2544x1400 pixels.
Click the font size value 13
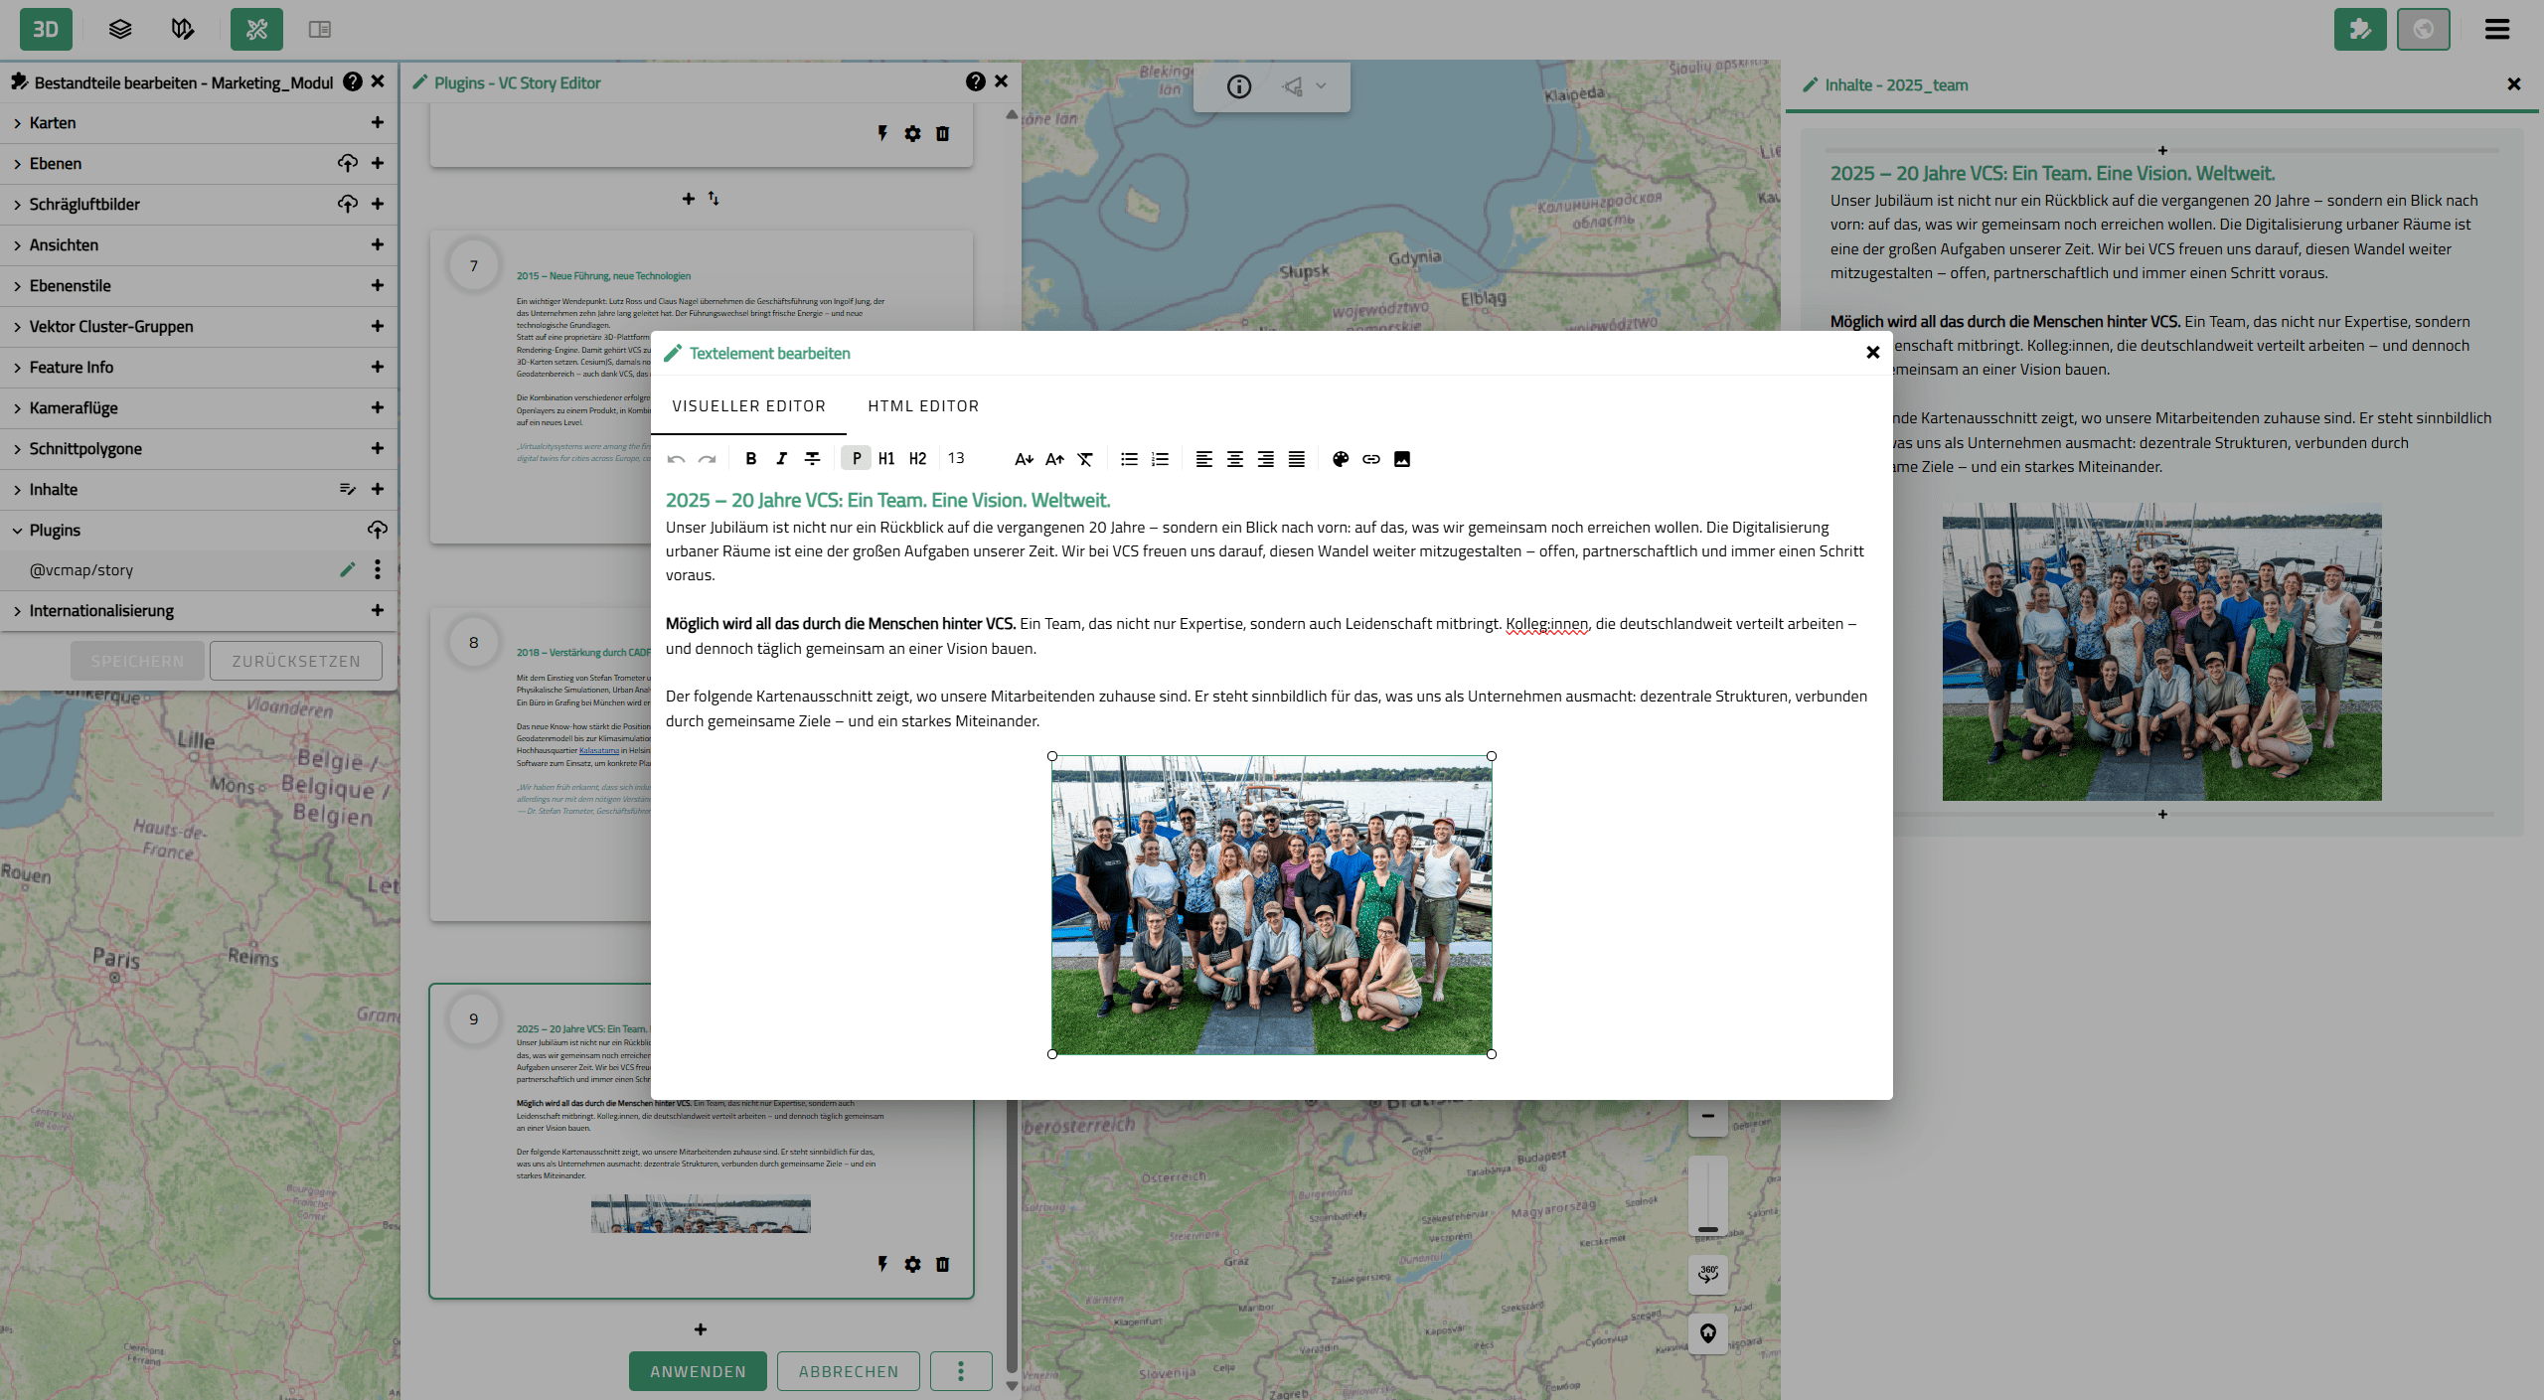pos(956,458)
